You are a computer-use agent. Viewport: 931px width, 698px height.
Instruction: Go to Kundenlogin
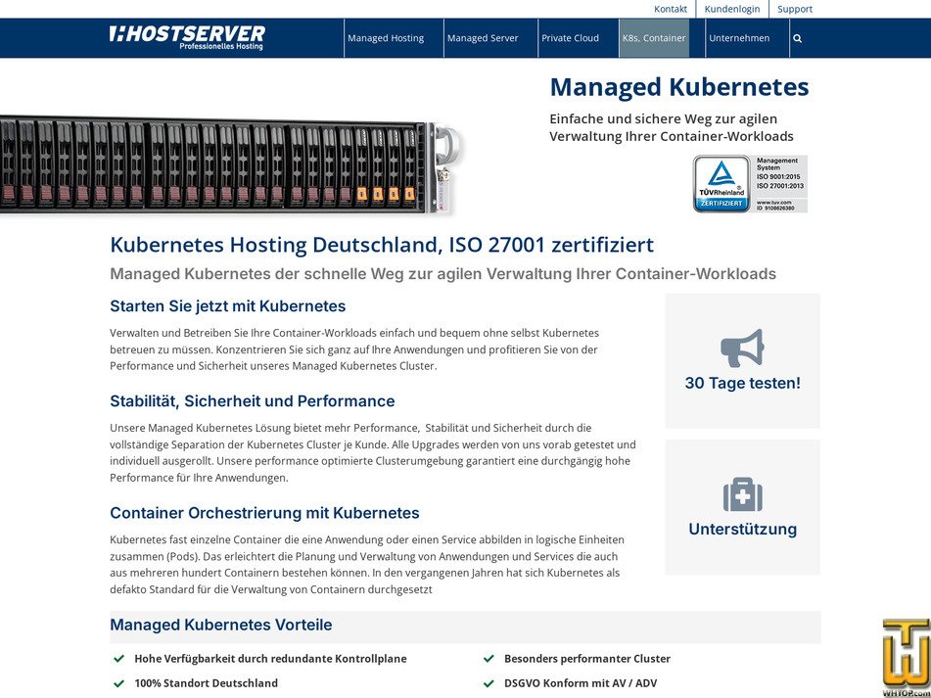click(x=732, y=9)
